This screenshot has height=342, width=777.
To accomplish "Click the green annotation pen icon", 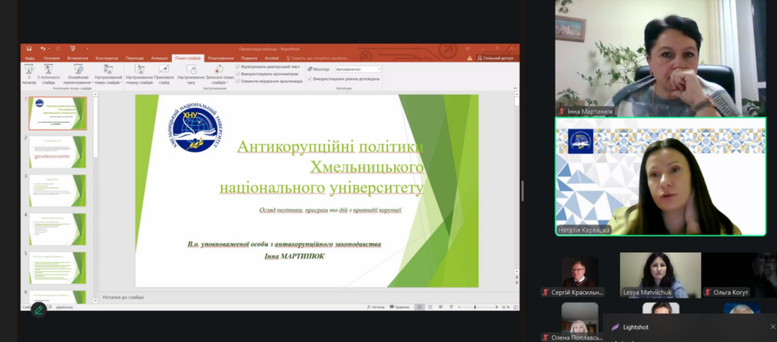I will (x=38, y=309).
